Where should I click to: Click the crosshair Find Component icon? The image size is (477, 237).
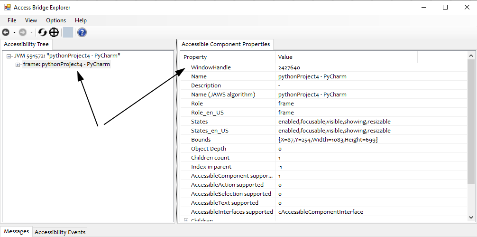click(x=54, y=32)
